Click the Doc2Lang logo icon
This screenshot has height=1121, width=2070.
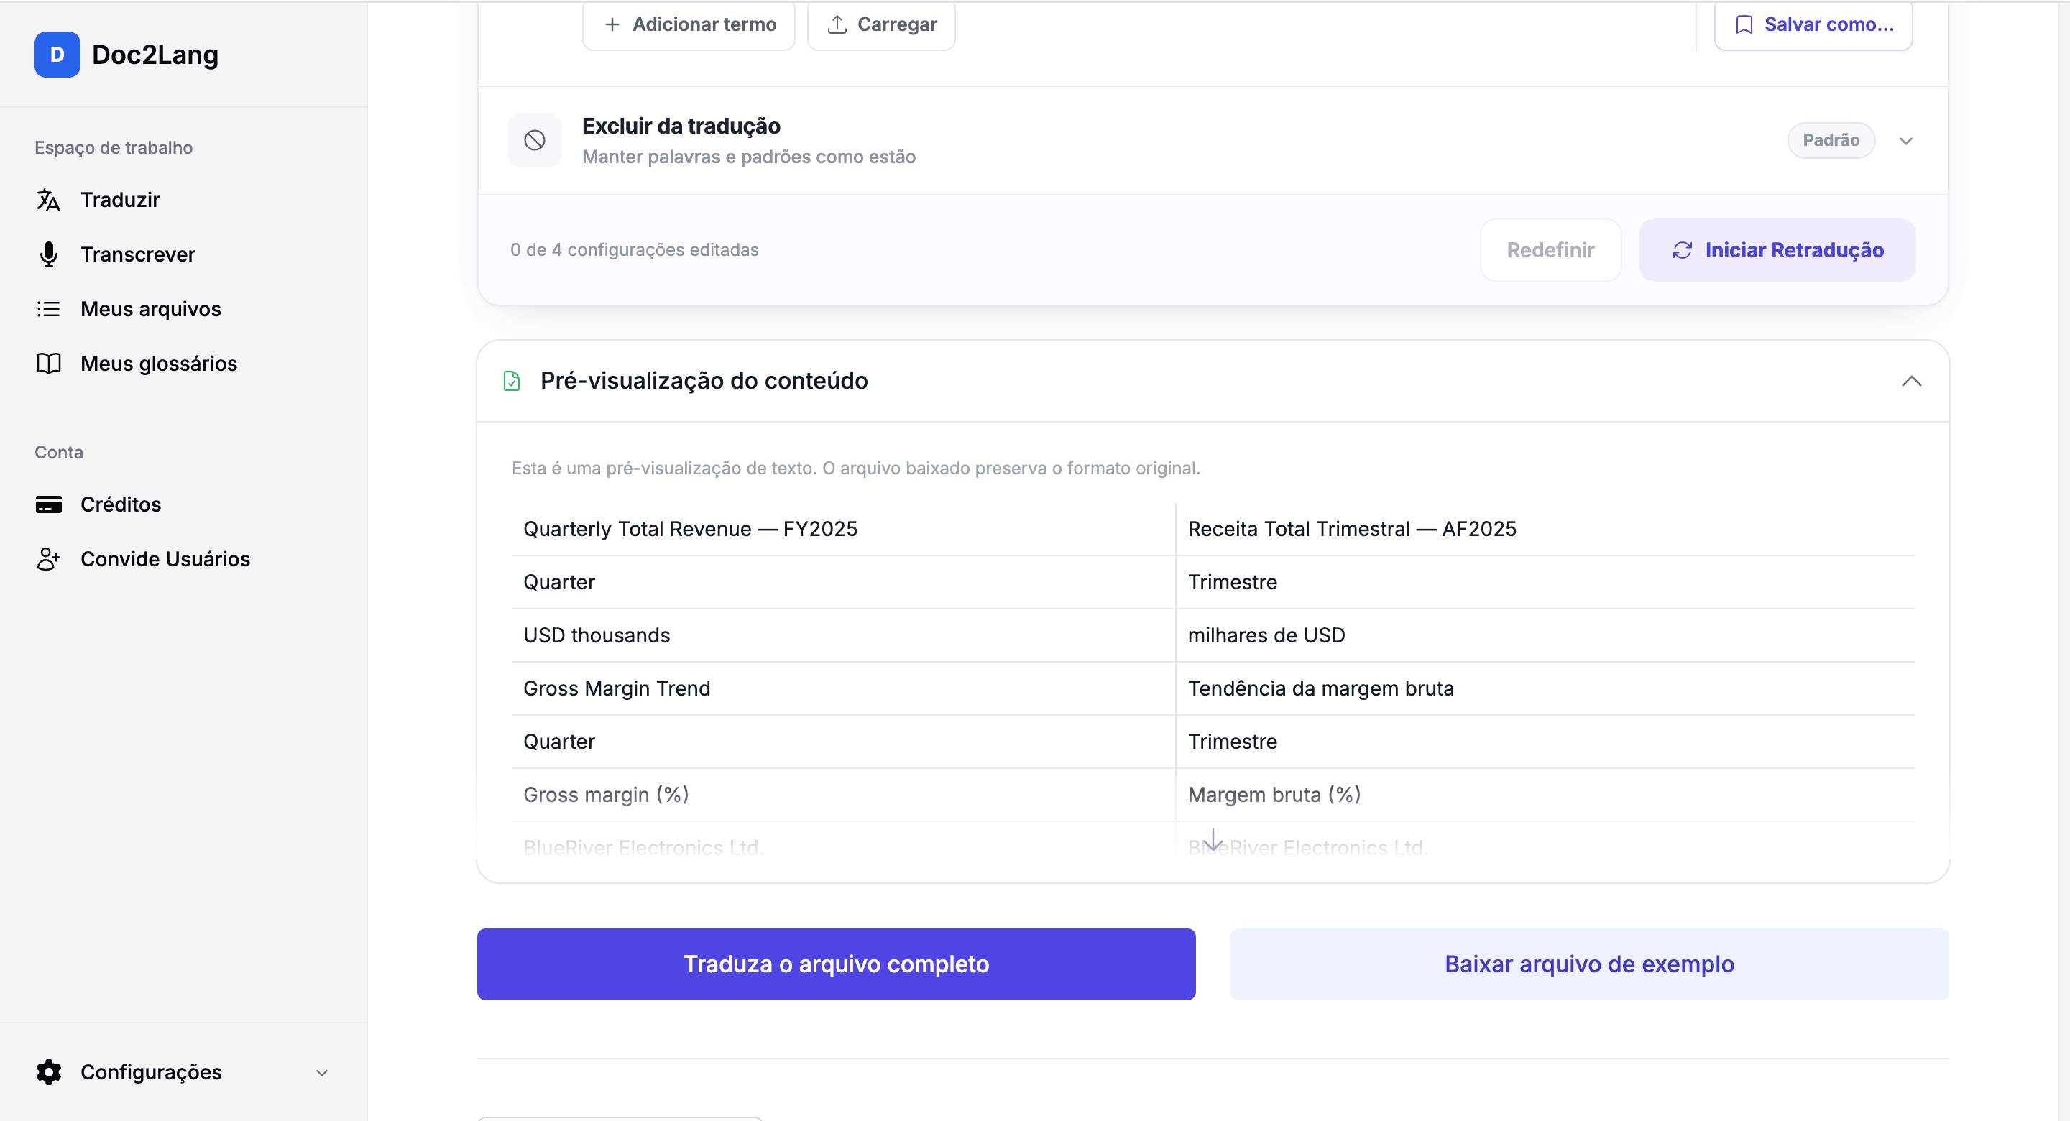coord(57,55)
